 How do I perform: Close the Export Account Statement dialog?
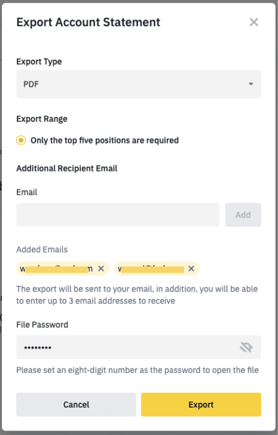pyautogui.click(x=254, y=22)
